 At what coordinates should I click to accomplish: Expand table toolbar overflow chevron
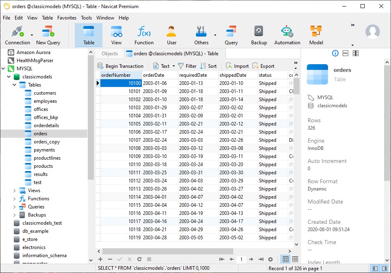(x=296, y=63)
